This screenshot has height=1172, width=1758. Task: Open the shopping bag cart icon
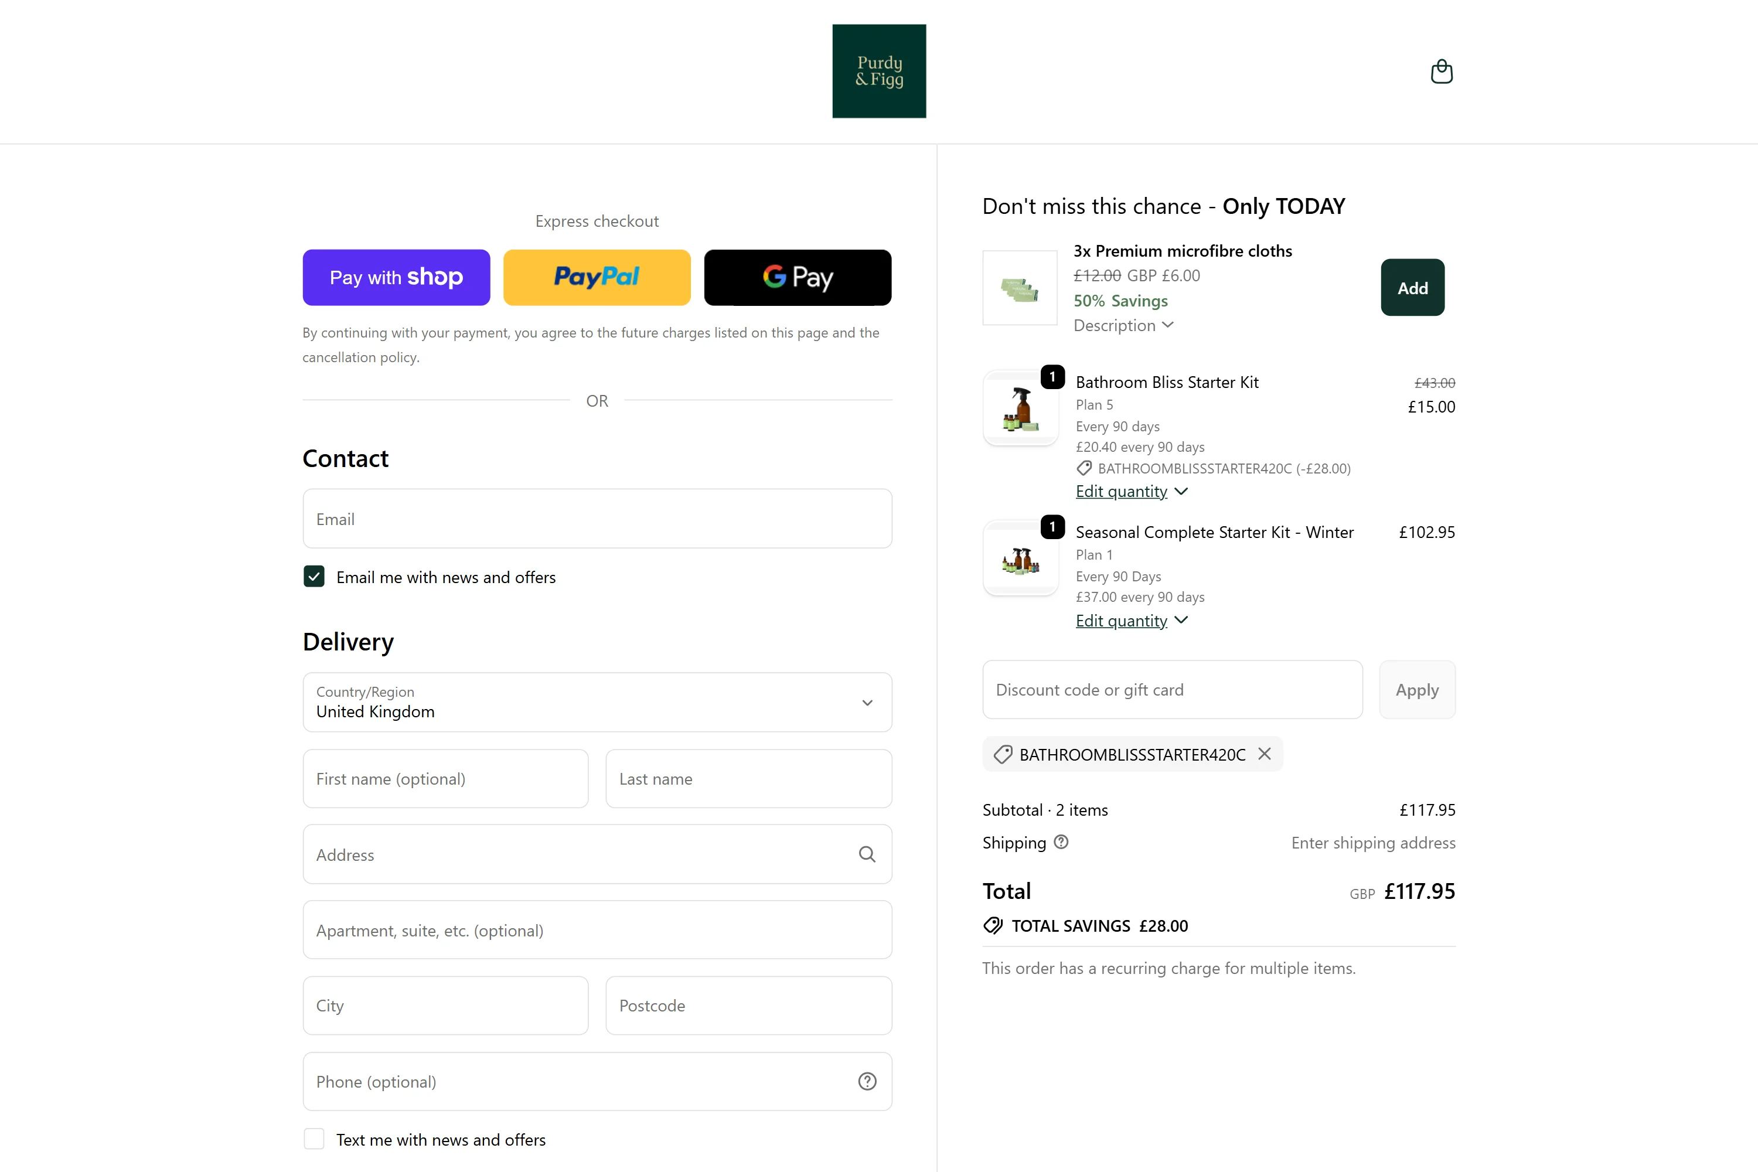pos(1441,71)
